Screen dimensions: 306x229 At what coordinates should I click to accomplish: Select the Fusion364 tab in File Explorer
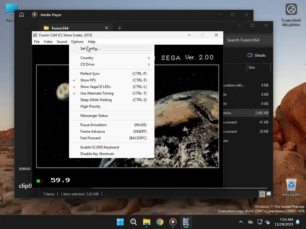coord(77,28)
